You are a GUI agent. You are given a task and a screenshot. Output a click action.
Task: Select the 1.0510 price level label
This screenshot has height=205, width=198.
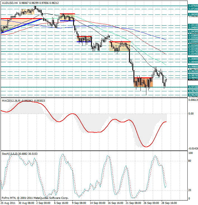[193, 25]
